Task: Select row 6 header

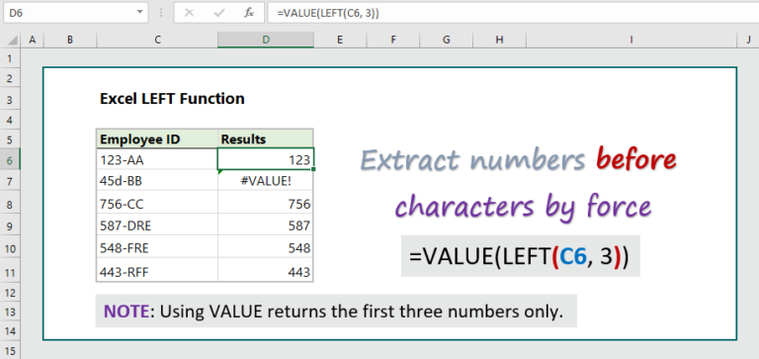Action: pyautogui.click(x=10, y=159)
